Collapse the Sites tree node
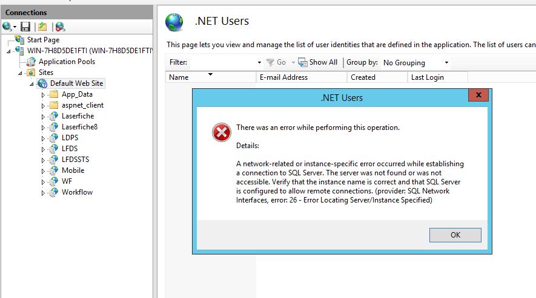 [21, 73]
